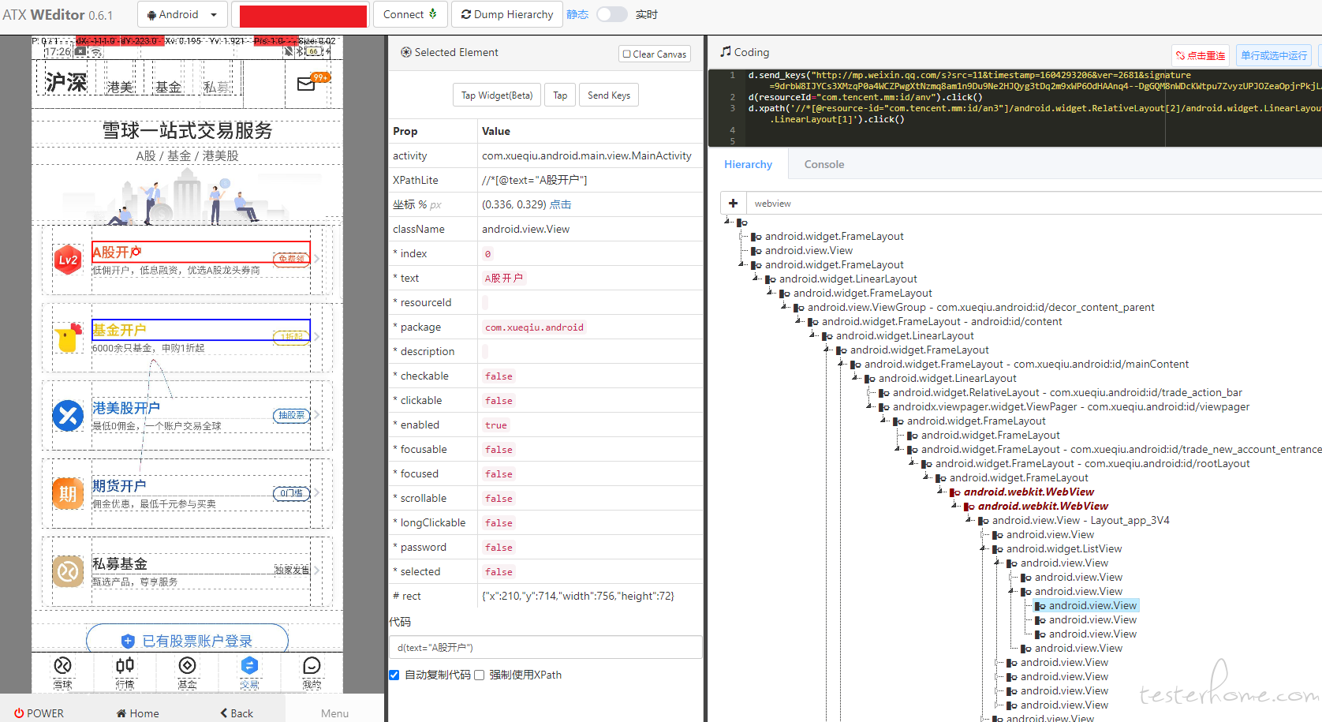Switch to the Console tab
1322x722 pixels.
coord(824,164)
